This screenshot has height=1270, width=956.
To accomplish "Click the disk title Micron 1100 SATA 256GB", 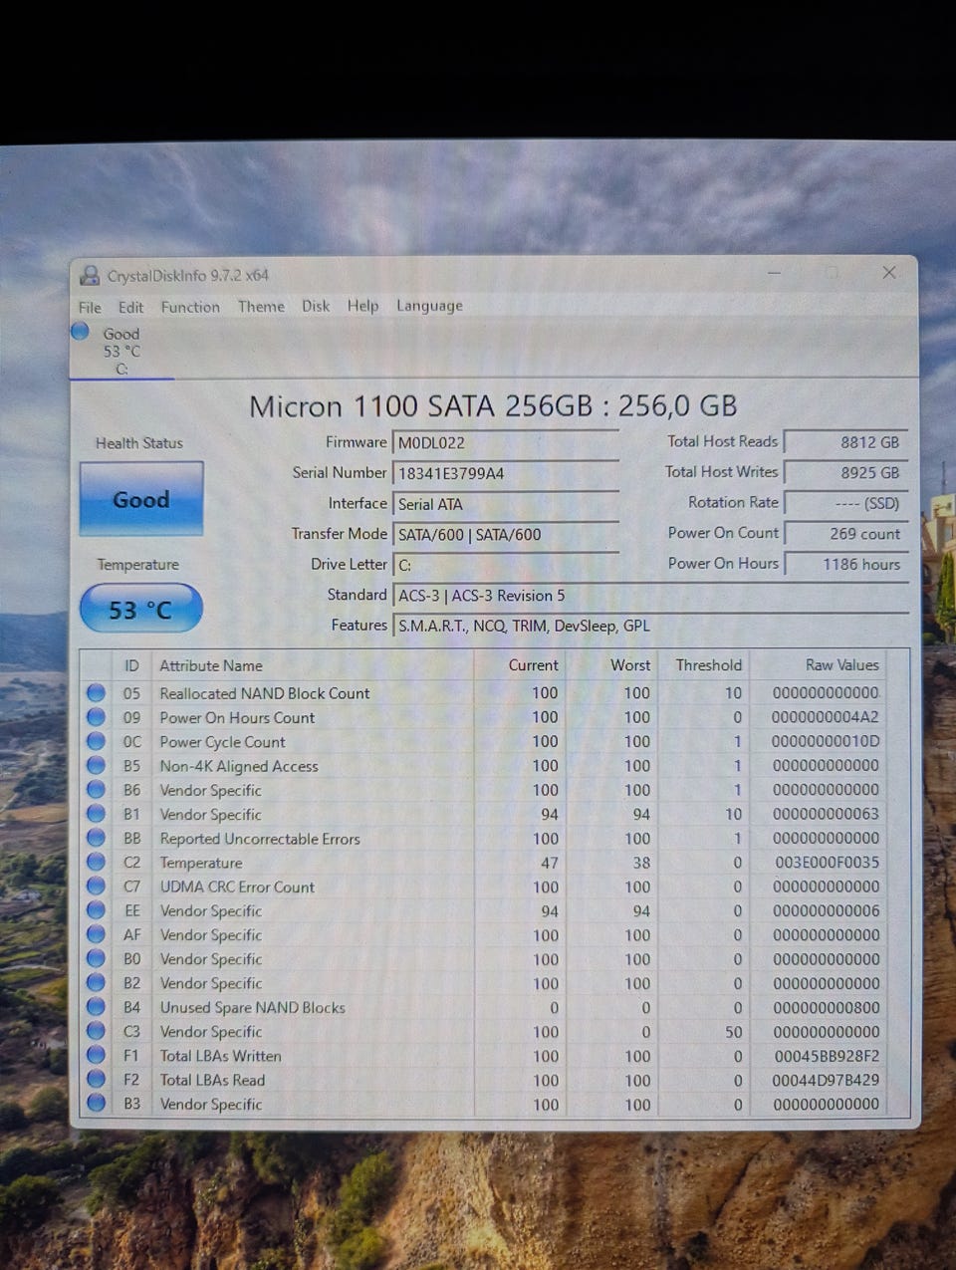I will [x=493, y=406].
